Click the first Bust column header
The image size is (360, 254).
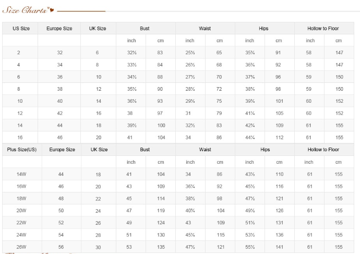click(x=146, y=28)
